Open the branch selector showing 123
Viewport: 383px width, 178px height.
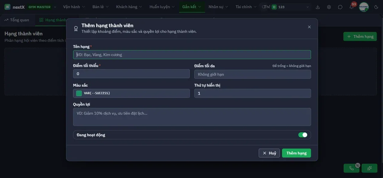pos(290,7)
